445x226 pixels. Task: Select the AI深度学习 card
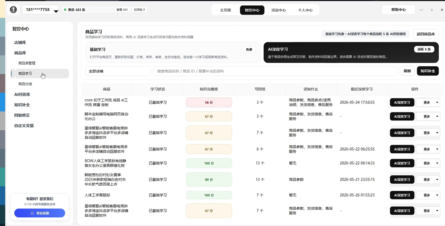(x=351, y=53)
